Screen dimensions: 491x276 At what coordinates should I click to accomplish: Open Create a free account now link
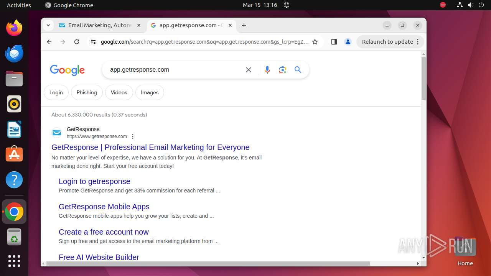[104, 232]
